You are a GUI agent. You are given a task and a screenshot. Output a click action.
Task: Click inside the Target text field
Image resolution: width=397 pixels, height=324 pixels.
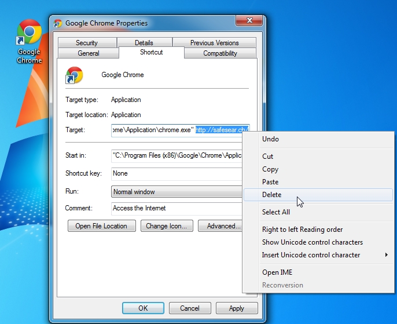(x=181, y=130)
